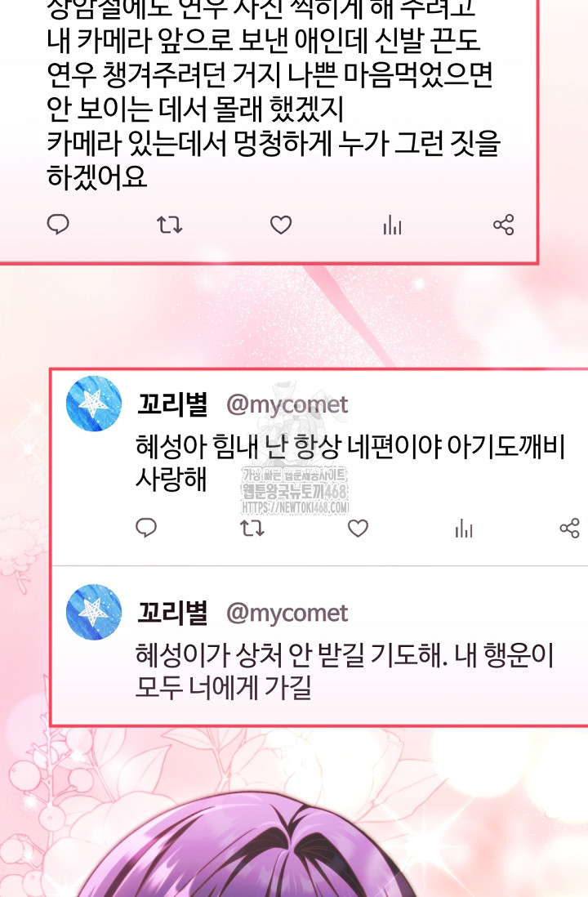Click 꼬리별 name on the 기도해 post
The image size is (588, 897).
tap(172, 613)
